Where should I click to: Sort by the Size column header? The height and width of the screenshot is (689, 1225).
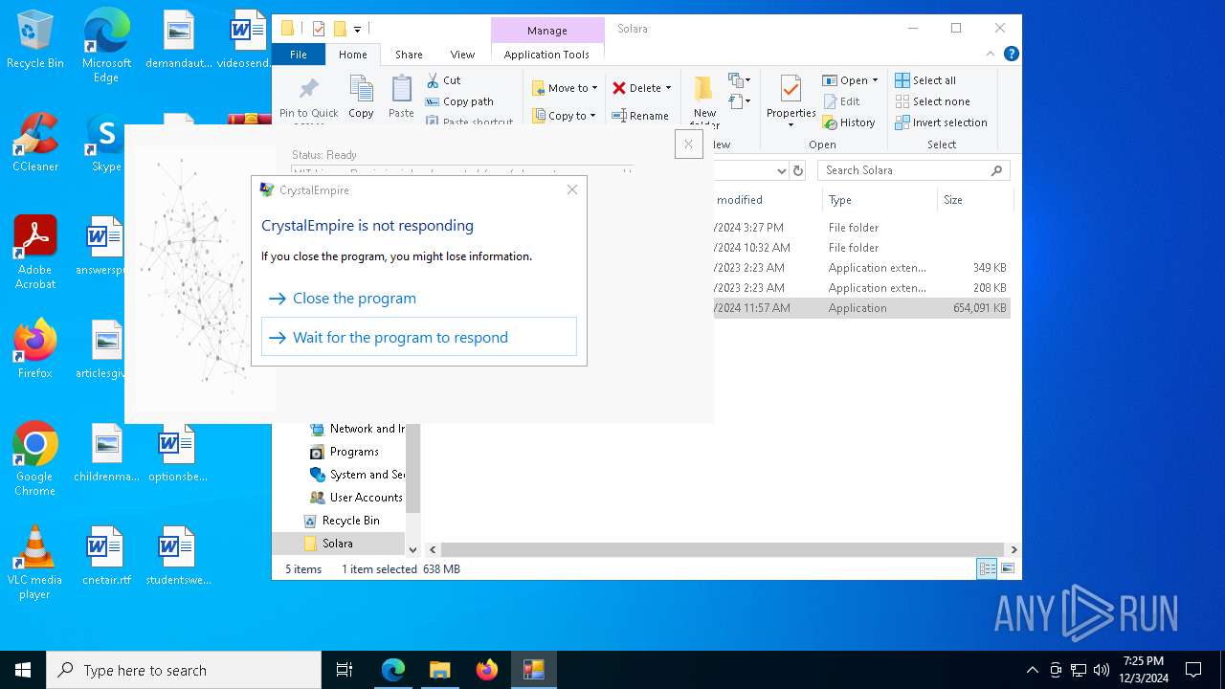(974, 200)
